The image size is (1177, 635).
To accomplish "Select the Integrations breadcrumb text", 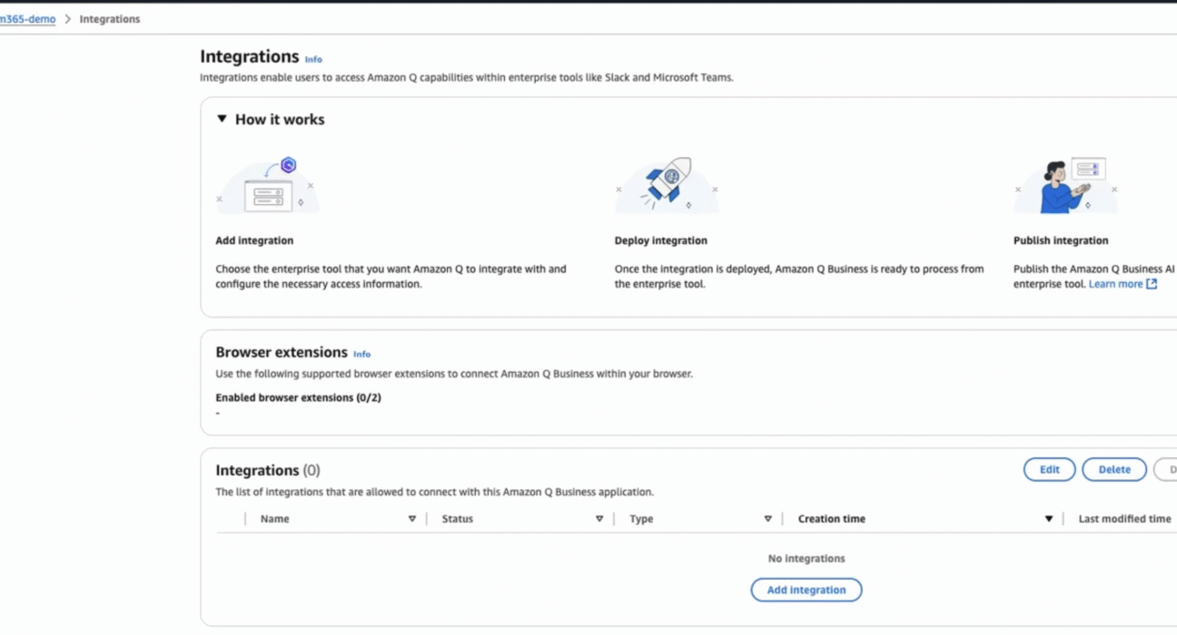I will click(110, 19).
